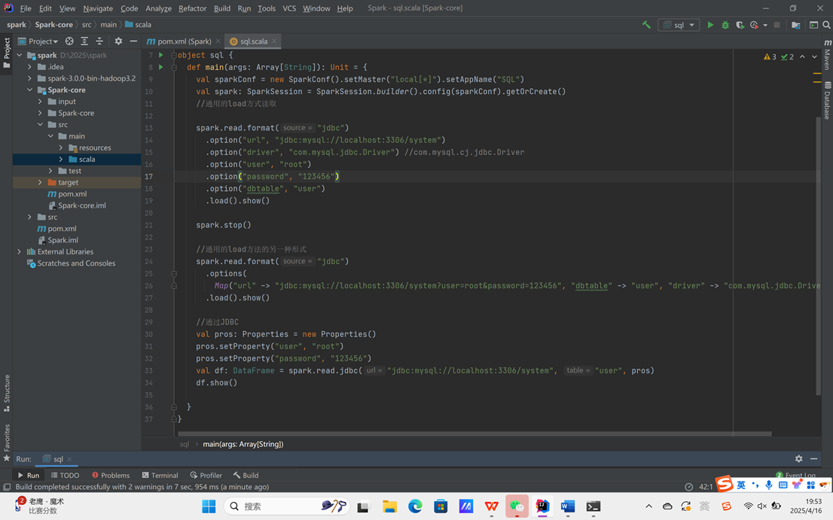Open the Build tool window
This screenshot has height=520, width=833.
click(x=246, y=475)
